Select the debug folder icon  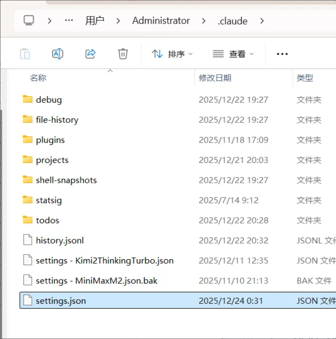click(x=28, y=99)
